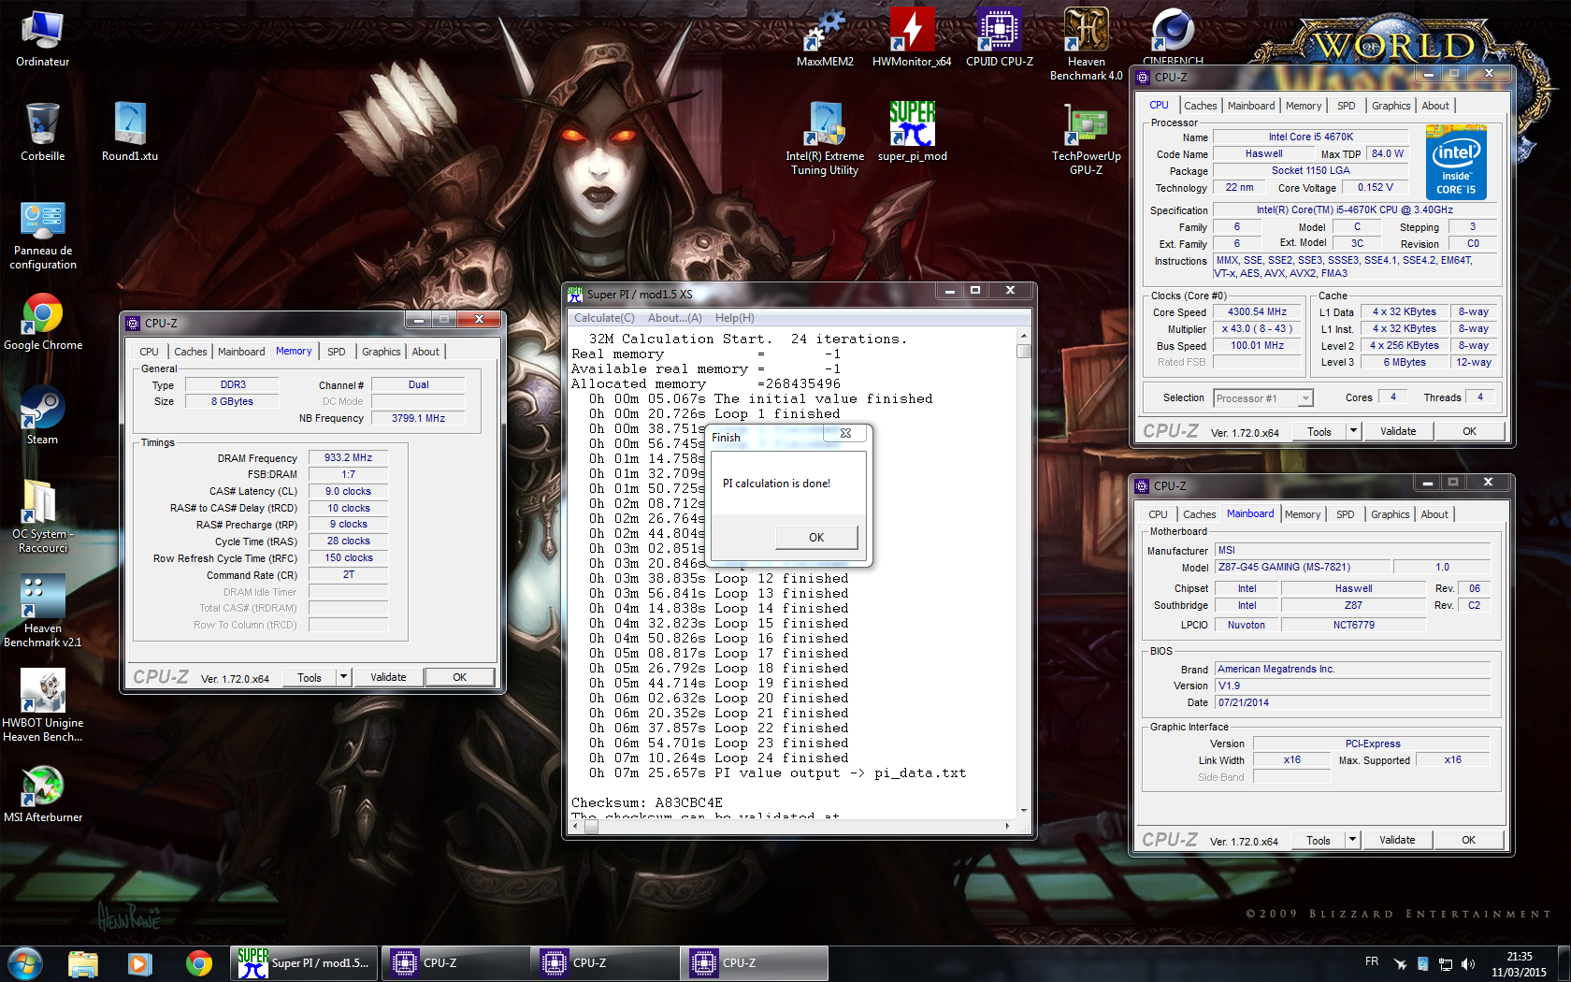Launch Google Chrome from desktop icon
Image resolution: width=1571 pixels, height=982 pixels.
pyautogui.click(x=43, y=323)
